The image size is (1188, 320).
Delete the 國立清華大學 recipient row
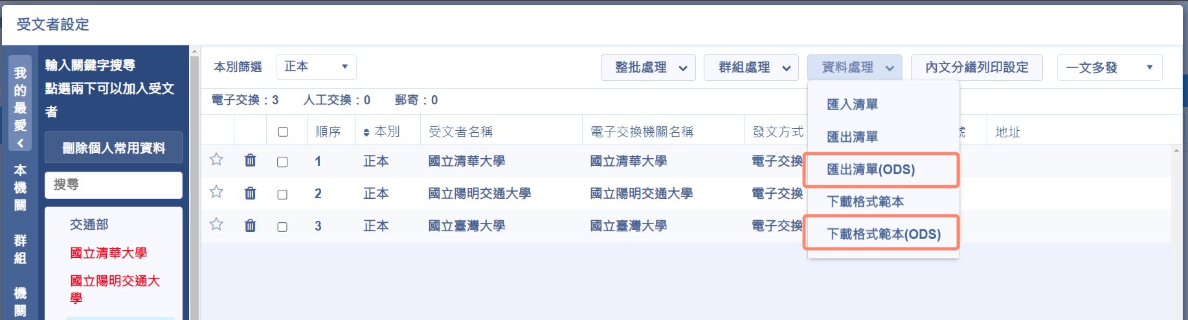pyautogui.click(x=250, y=160)
